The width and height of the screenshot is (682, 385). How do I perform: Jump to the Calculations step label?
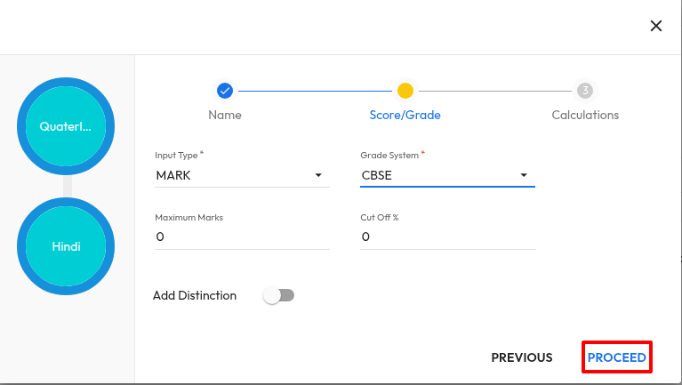point(585,115)
